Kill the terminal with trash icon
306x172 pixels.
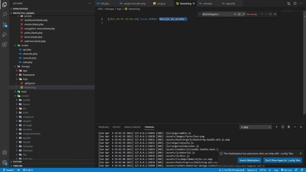289,127
